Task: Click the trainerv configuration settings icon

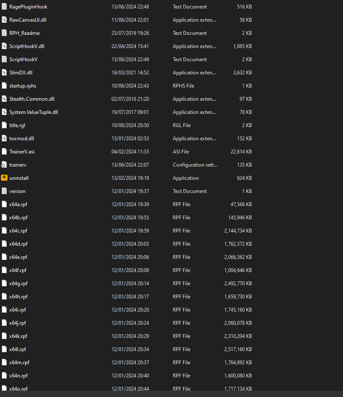Action: click(4, 164)
